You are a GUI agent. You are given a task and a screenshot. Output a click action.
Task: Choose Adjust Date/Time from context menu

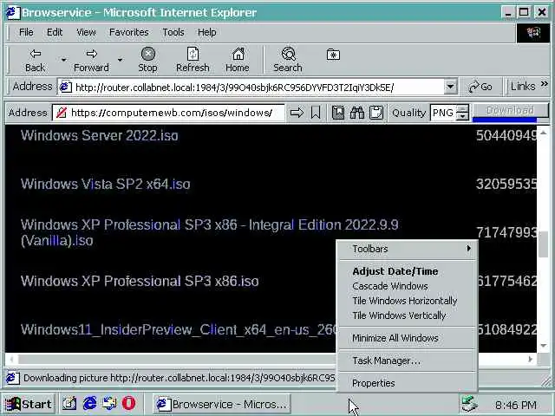(x=407, y=271)
